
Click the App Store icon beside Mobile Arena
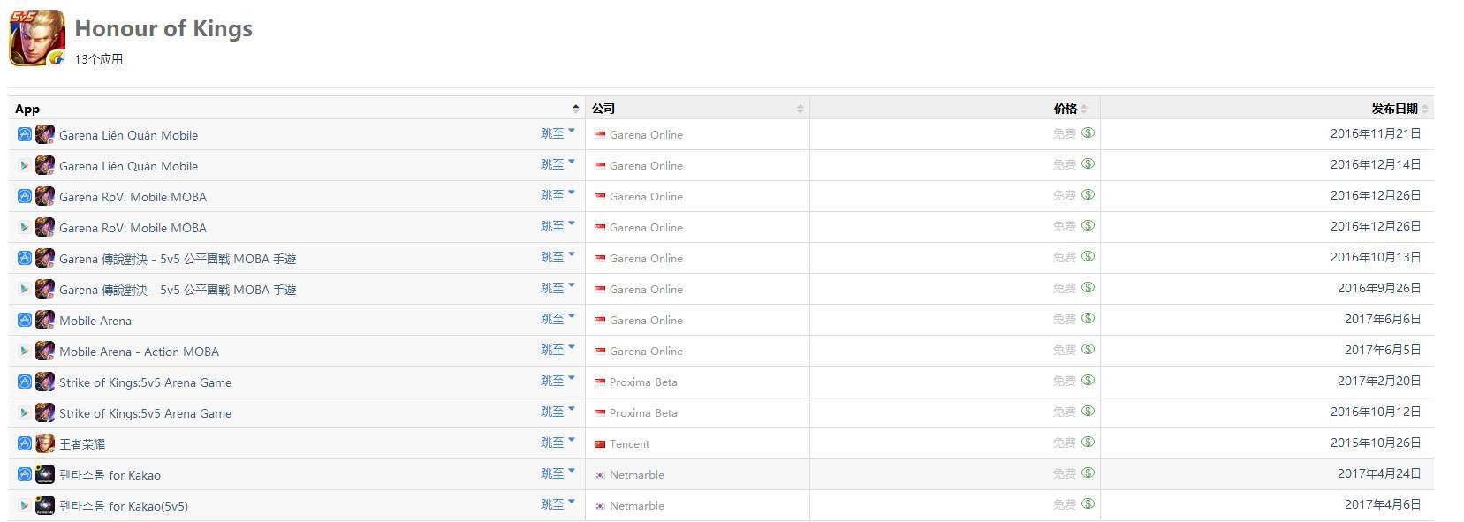pos(25,320)
